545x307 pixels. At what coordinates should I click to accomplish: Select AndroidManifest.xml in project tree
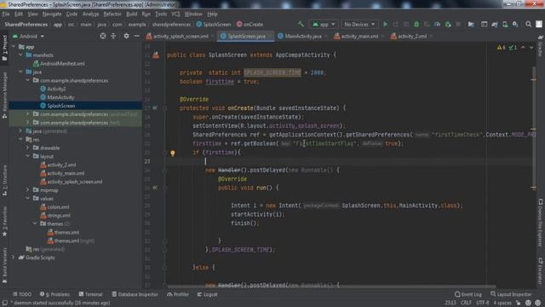(x=59, y=63)
